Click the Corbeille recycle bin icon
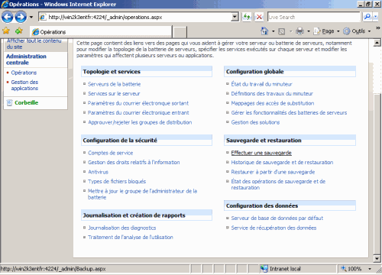 (9, 102)
